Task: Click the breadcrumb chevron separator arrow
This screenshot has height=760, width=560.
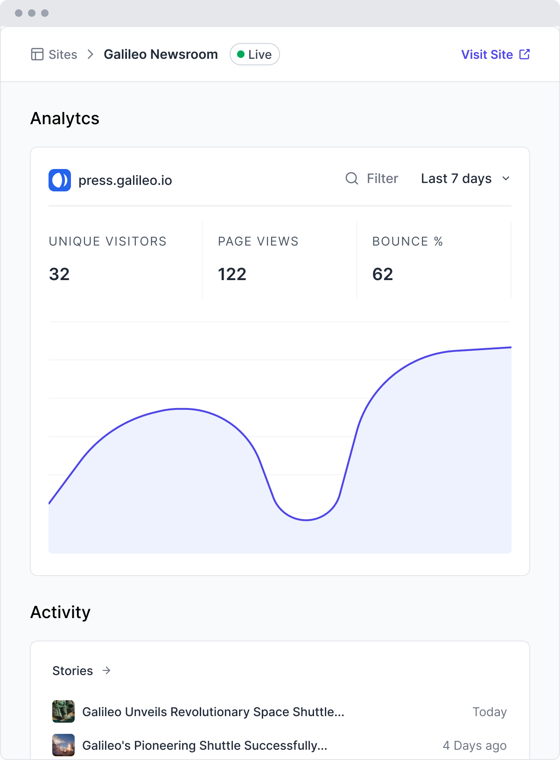Action: (x=91, y=55)
